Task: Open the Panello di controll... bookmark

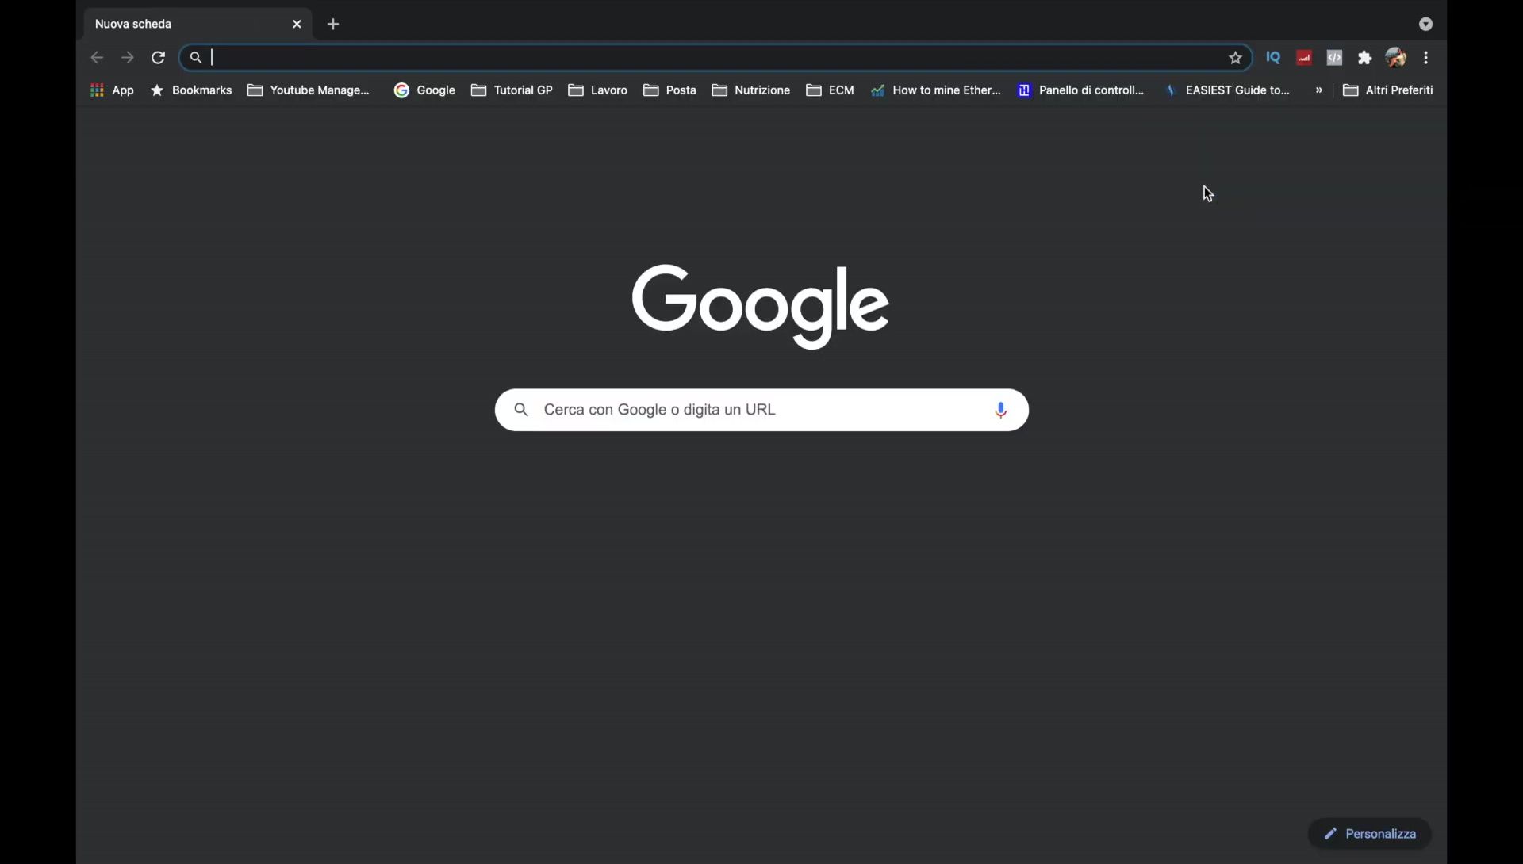Action: (x=1080, y=90)
